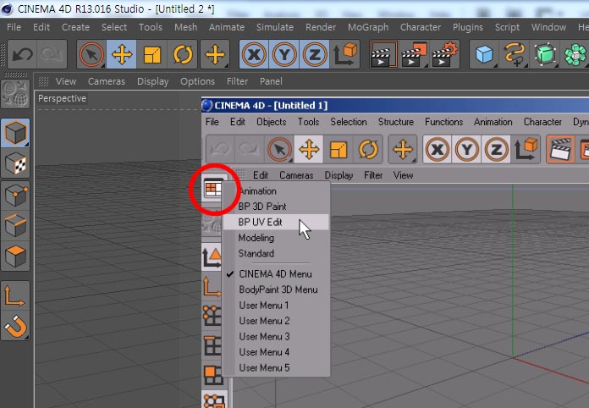Choose BP UV Edit layout

(276, 222)
